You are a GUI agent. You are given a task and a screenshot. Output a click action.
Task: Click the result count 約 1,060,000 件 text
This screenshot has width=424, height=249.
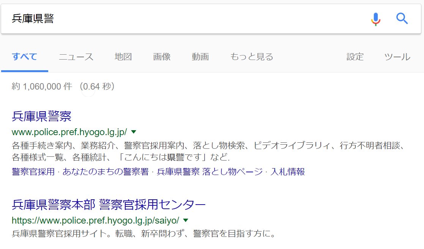42,87
